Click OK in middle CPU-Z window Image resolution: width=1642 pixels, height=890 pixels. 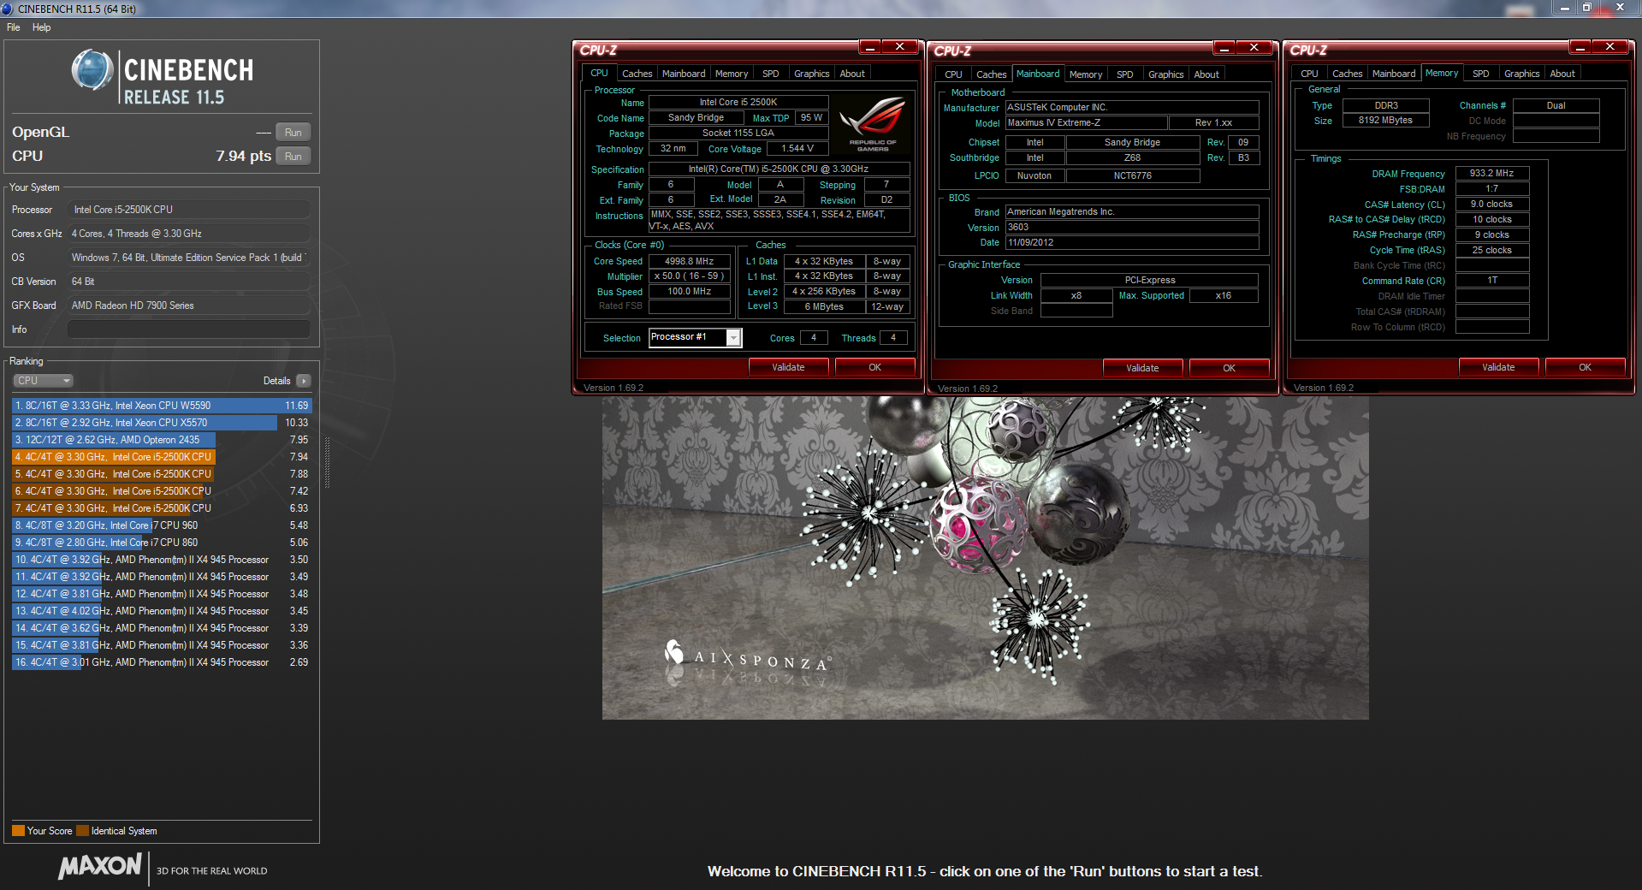pos(1229,368)
